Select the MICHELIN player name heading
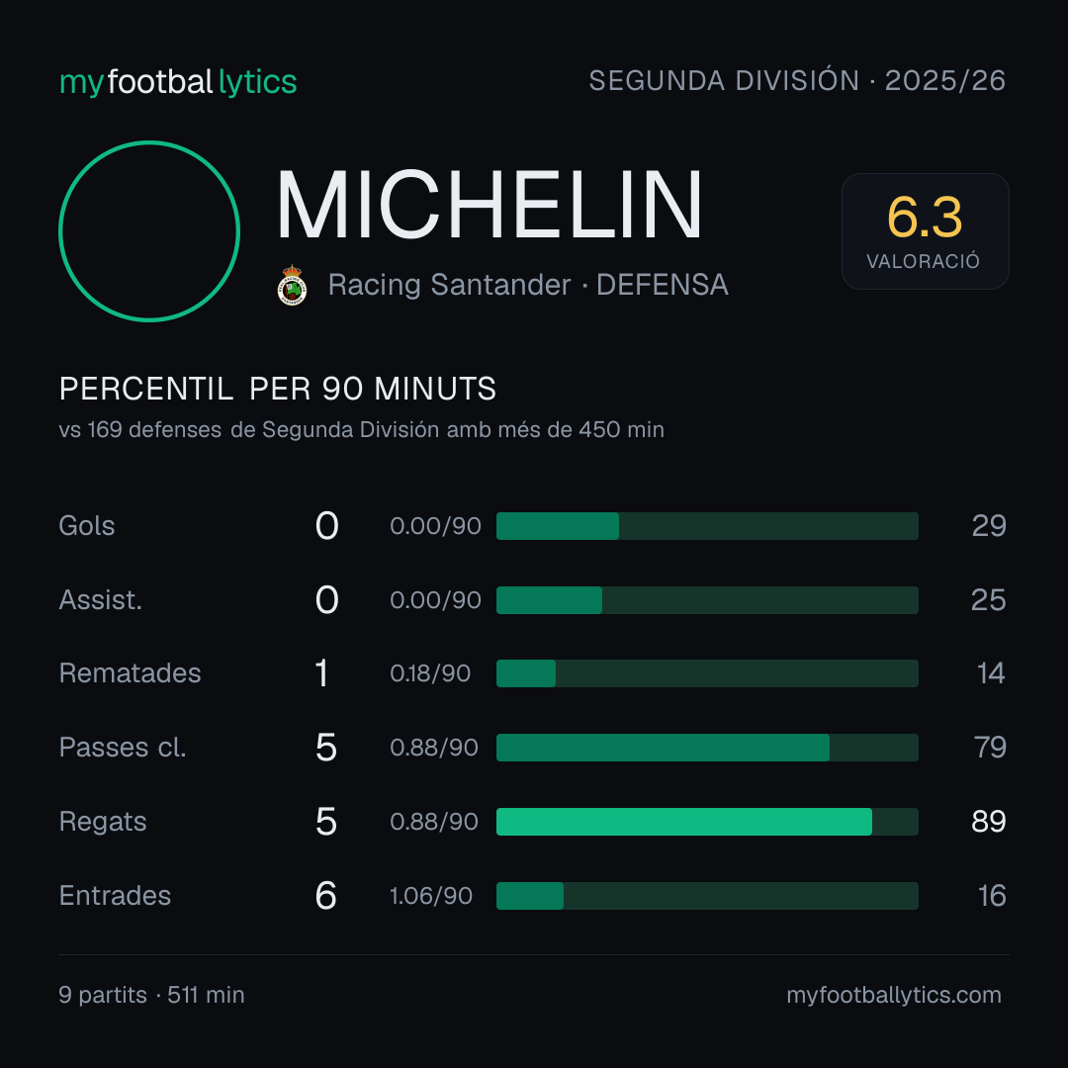This screenshot has width=1068, height=1068. click(x=489, y=205)
